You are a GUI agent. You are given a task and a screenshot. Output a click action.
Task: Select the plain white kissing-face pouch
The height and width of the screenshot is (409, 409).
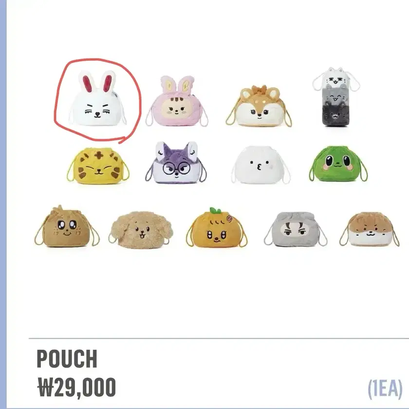(260, 165)
